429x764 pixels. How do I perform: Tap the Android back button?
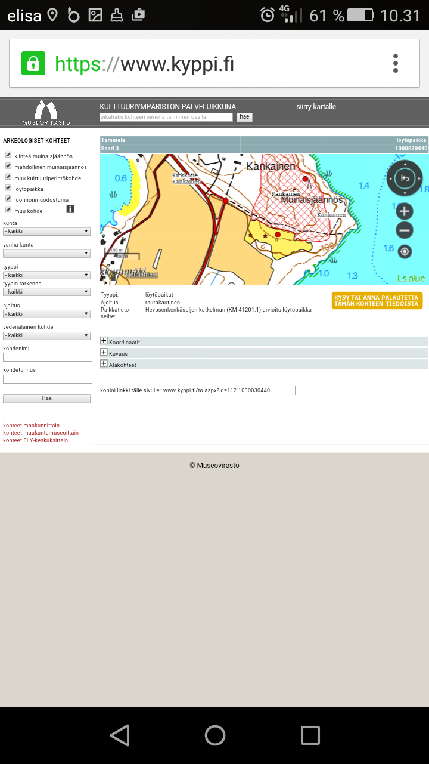120,735
